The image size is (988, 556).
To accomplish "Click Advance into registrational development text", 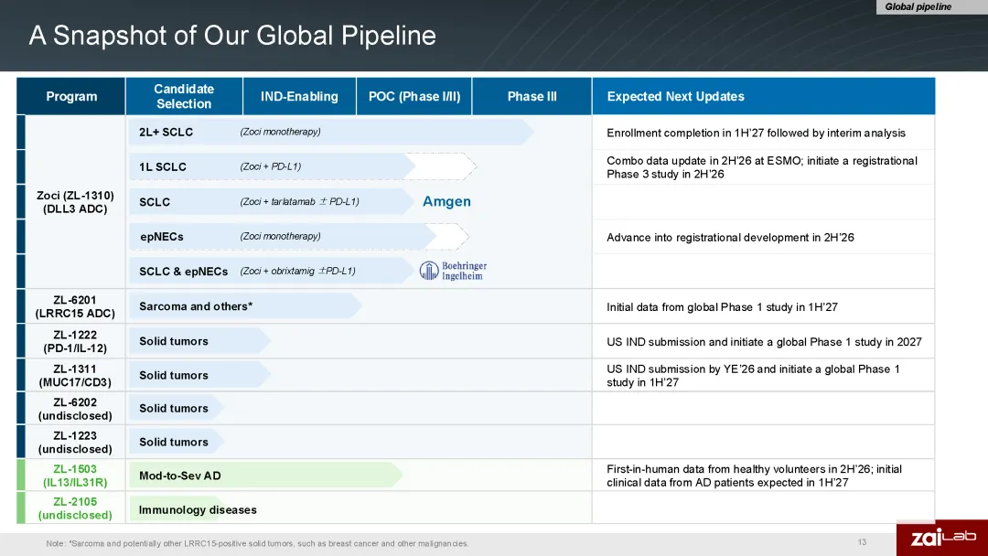I will point(730,238).
